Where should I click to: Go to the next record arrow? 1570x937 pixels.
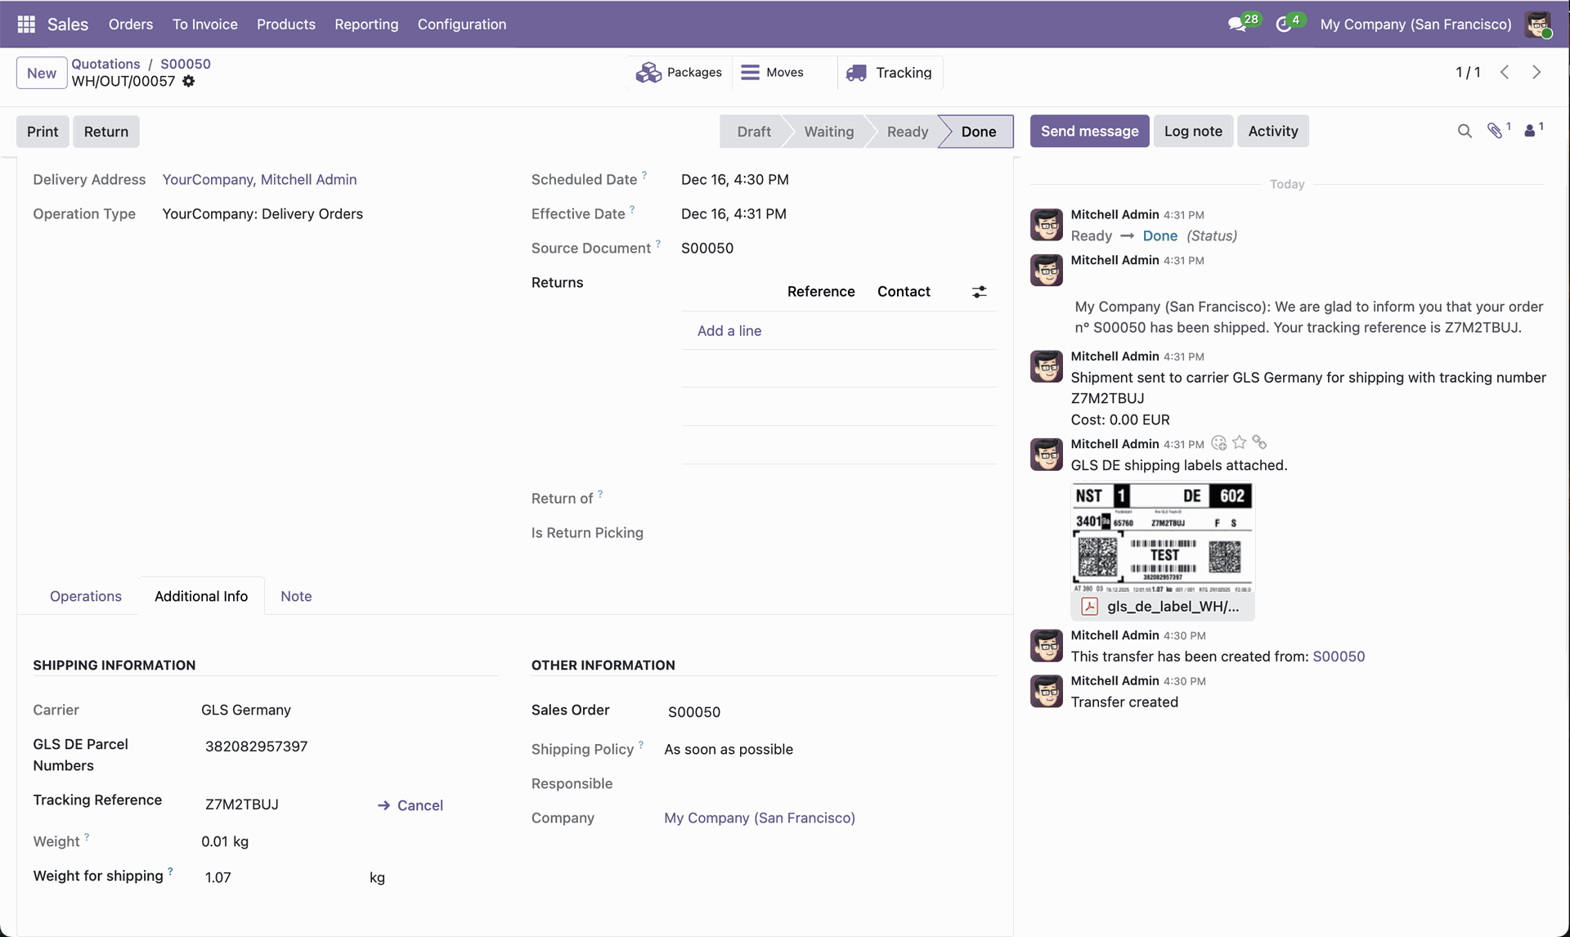[1536, 72]
